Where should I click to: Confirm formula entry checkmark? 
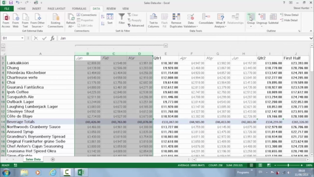(44, 38)
